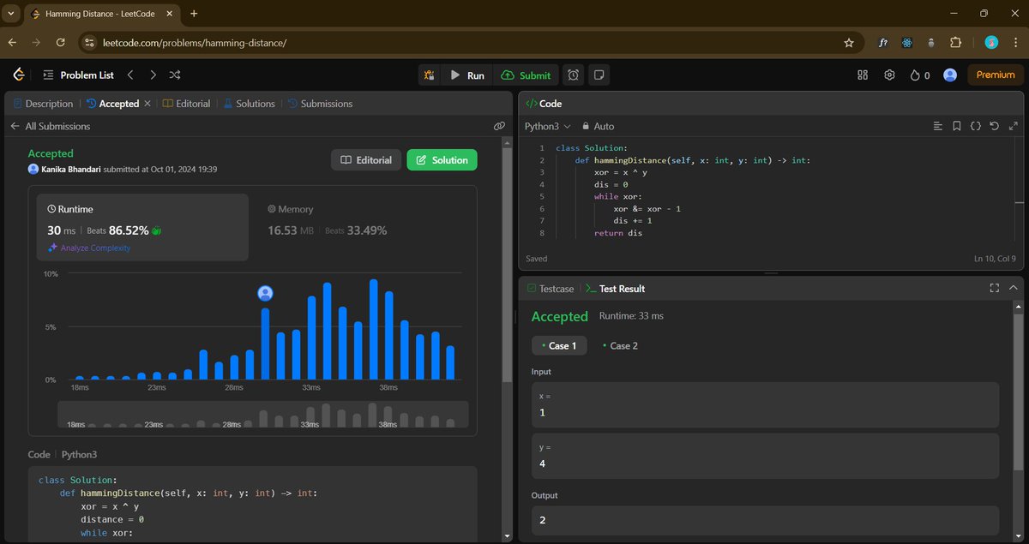
Task: Open Chrome menu three dots
Action: pos(1014,43)
